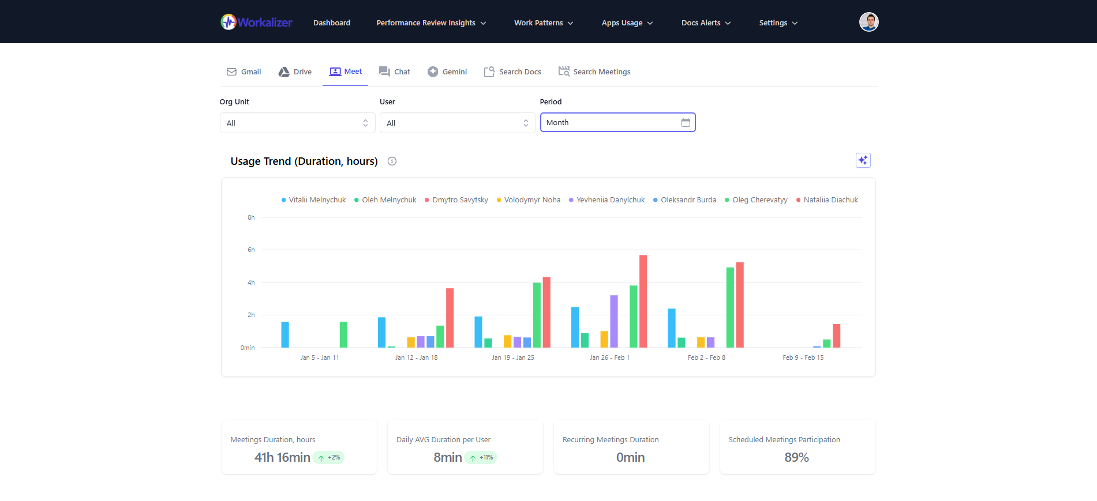This screenshot has width=1097, height=501.
Task: Open the Org Unit dropdown
Action: point(297,123)
